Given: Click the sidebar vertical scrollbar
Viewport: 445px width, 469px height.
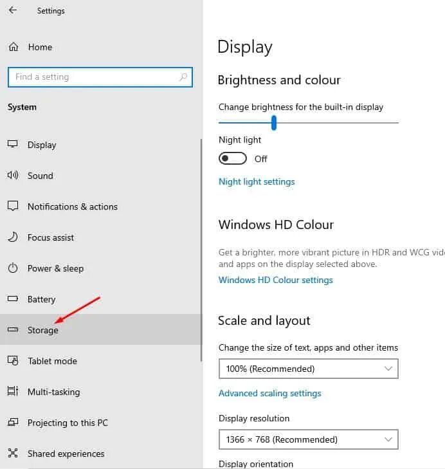Looking at the screenshot, I should pos(201,250).
